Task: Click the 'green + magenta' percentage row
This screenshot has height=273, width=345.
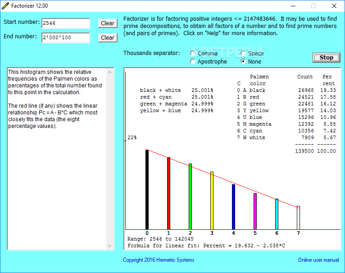Action: tap(177, 104)
